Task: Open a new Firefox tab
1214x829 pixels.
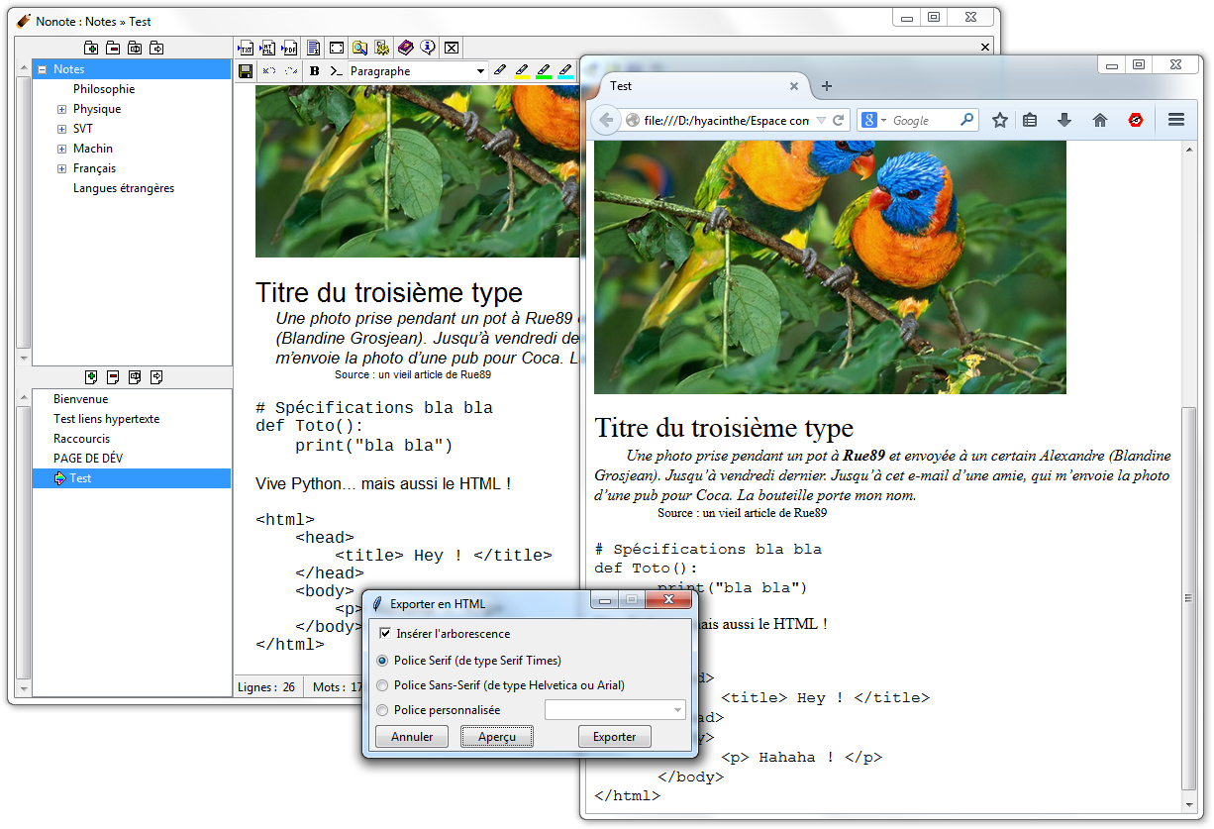Action: 827,86
